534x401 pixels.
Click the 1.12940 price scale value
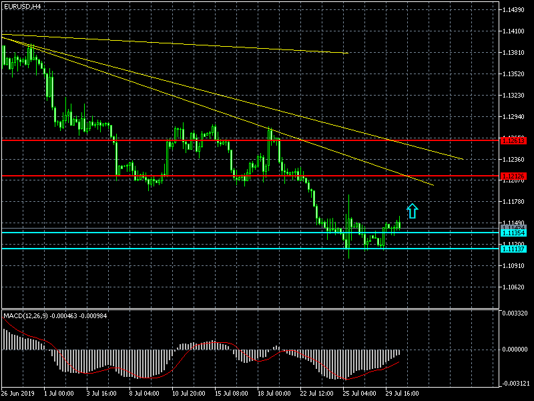tap(513, 116)
